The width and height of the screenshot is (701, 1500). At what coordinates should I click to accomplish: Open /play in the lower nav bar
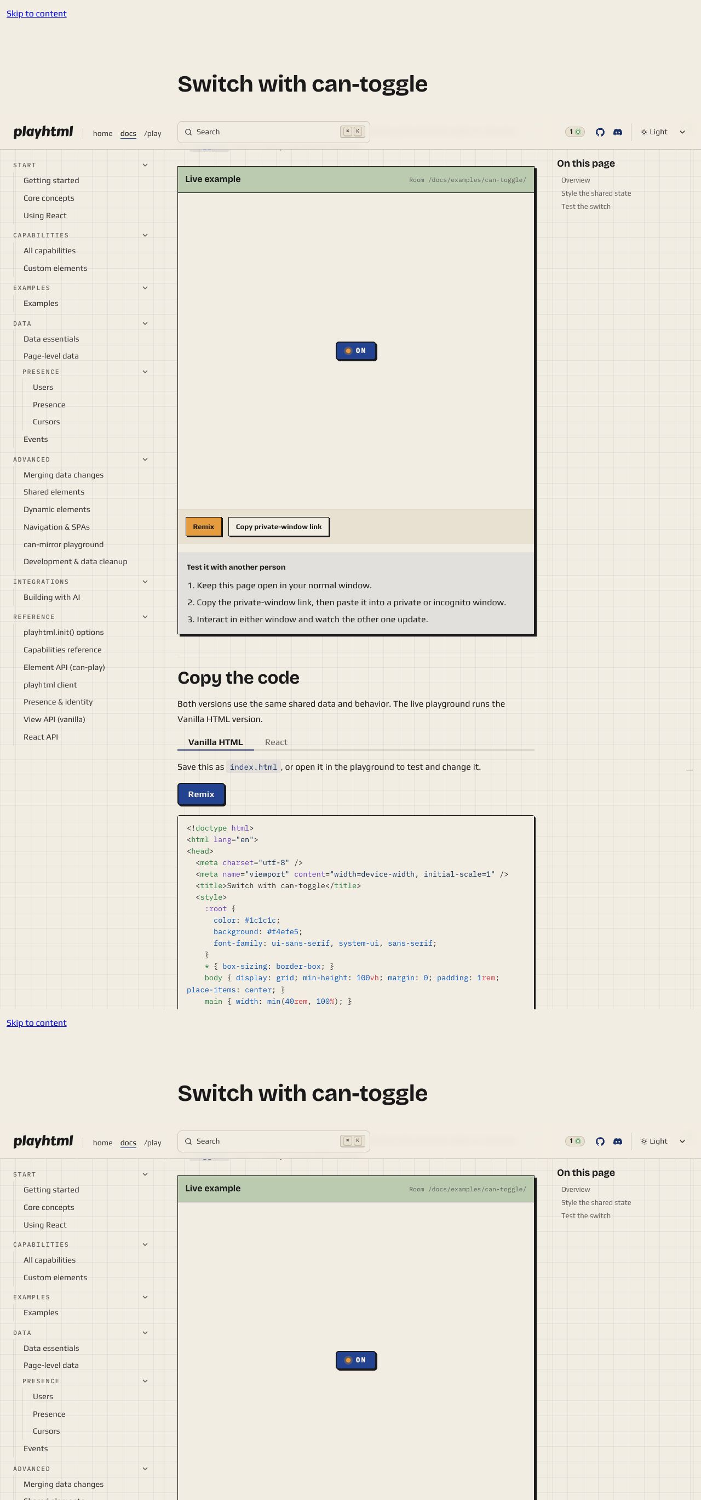(x=152, y=1143)
